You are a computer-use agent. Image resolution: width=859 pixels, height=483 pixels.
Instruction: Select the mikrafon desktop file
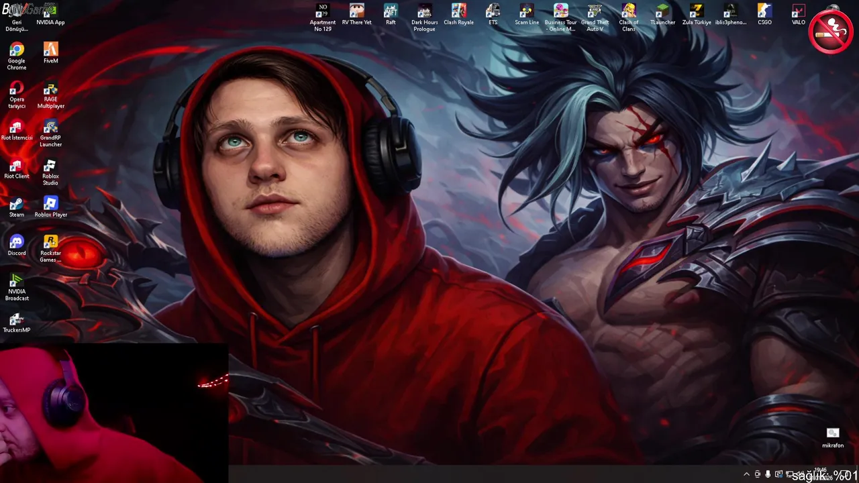pyautogui.click(x=833, y=437)
